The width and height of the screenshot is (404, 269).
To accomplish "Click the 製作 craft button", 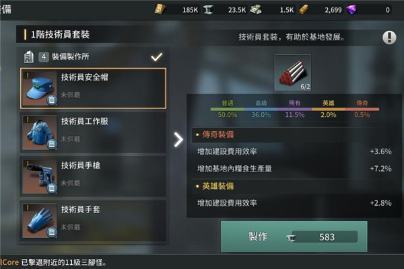I will coord(294,237).
